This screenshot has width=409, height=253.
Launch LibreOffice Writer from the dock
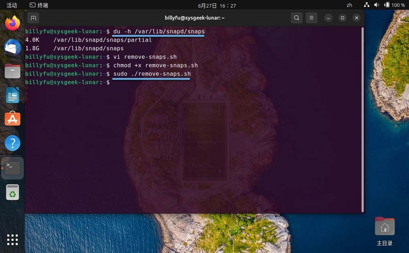coord(13,95)
